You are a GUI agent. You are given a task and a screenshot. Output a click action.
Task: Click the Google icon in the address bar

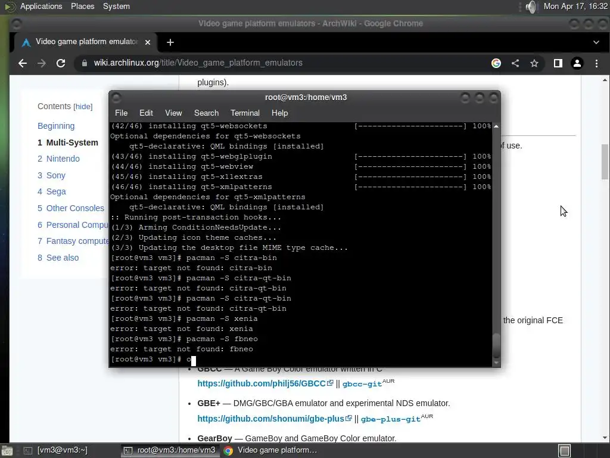[x=496, y=63]
